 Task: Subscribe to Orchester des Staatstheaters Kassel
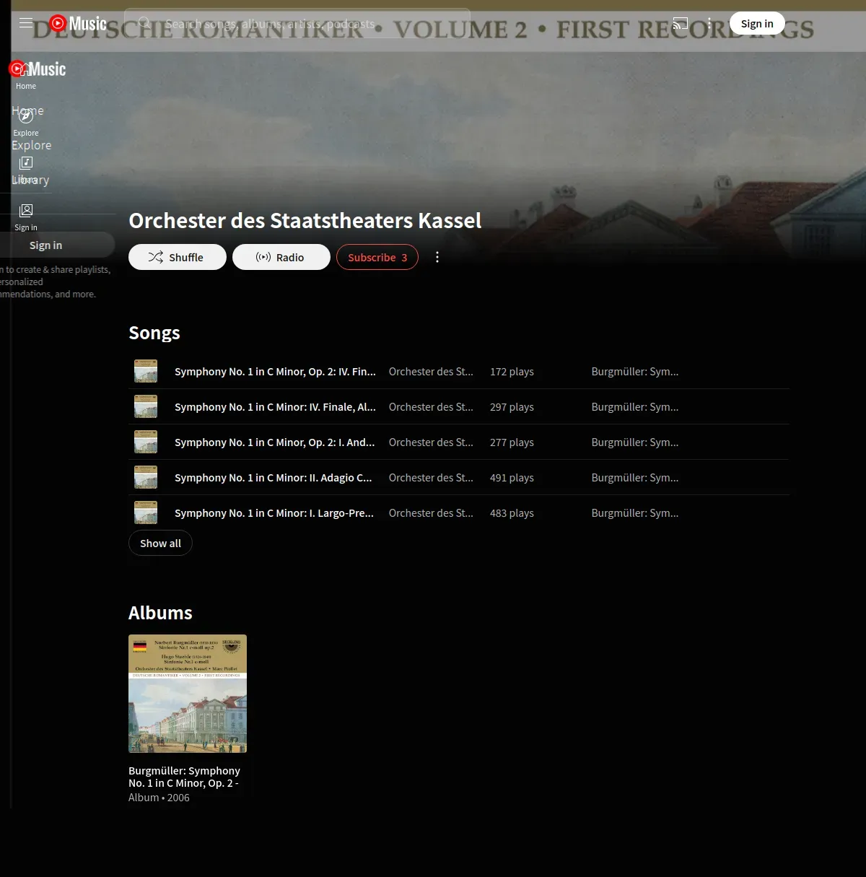click(x=377, y=257)
